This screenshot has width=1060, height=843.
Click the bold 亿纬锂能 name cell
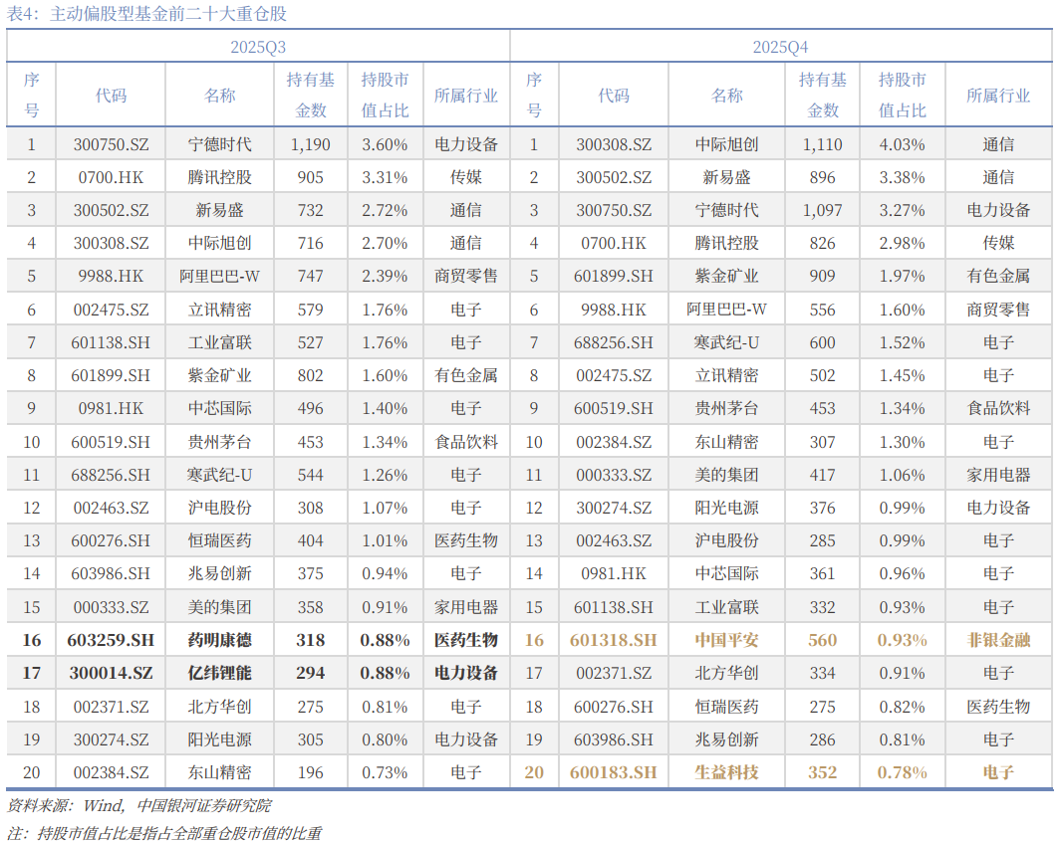tap(219, 673)
